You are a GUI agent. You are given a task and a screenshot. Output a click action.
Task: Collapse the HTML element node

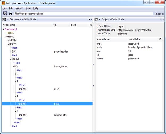[x=6, y=37]
